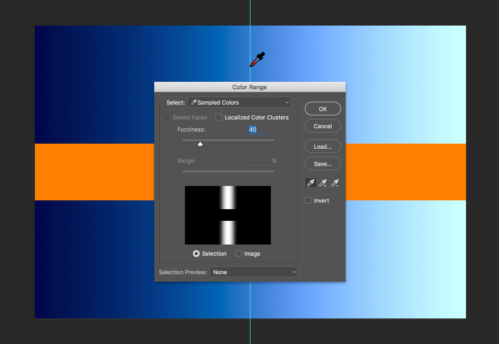Click the black-and-white selection preview thumbnail
This screenshot has height=344, width=499.
click(228, 215)
